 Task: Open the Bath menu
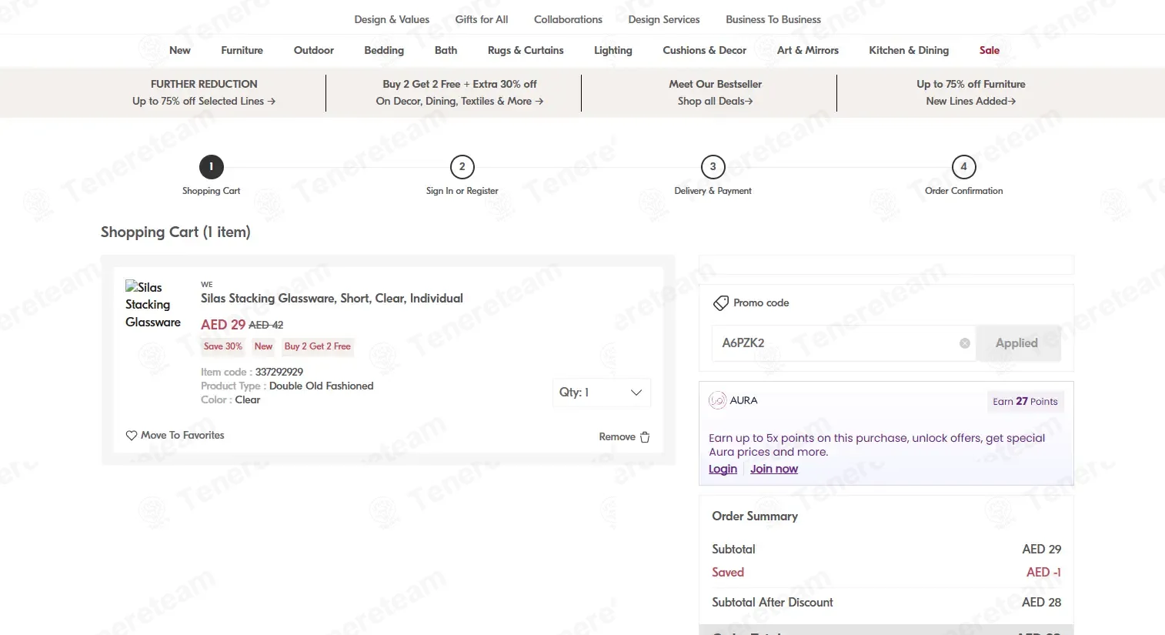pos(446,50)
